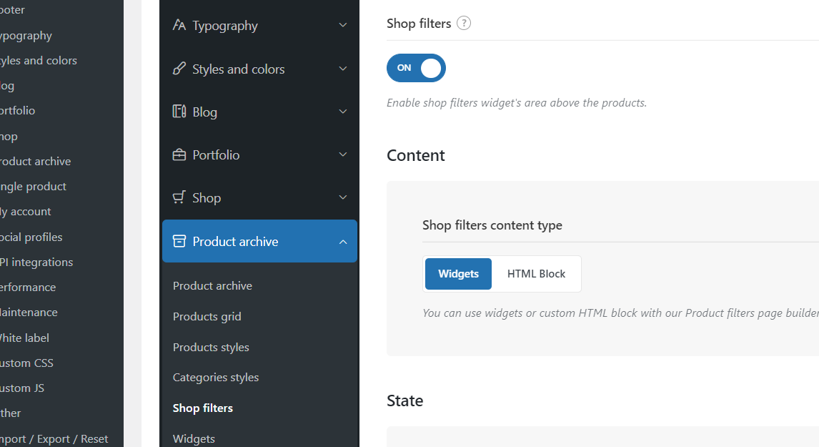Click the Styles and colors brush icon
Image resolution: width=819 pixels, height=447 pixels.
click(x=179, y=69)
